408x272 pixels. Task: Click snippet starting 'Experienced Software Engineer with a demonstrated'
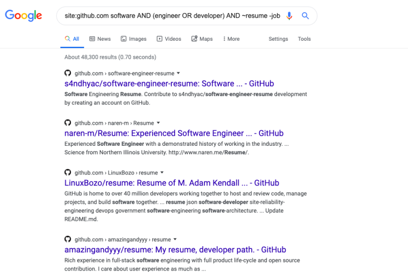pyautogui.click(x=176, y=148)
